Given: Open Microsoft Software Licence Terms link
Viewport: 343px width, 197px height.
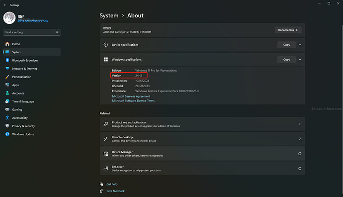Looking at the screenshot, I should pos(133,100).
